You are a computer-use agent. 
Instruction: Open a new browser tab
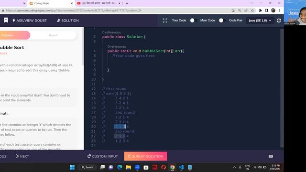pos(127,3)
